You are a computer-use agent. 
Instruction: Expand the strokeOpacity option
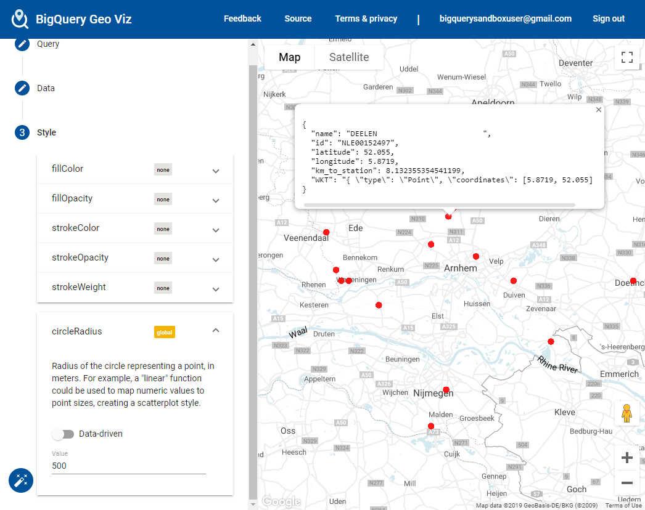click(216, 260)
